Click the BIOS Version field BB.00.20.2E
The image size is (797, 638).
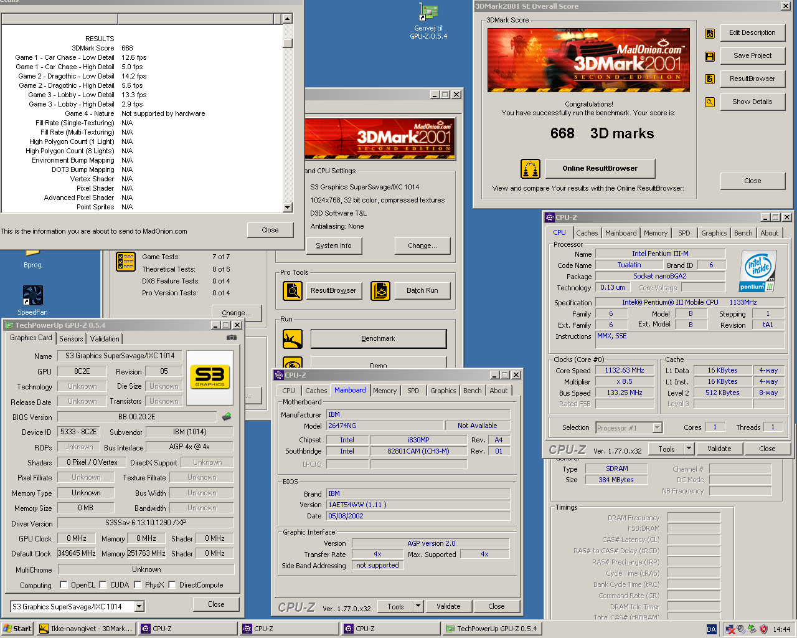pos(137,417)
